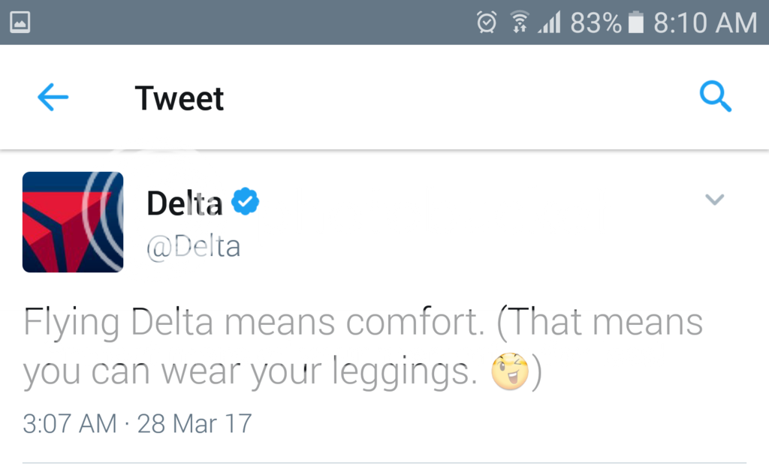Tap the 'Tweet' header title
The height and width of the screenshot is (472, 769).
click(x=179, y=98)
